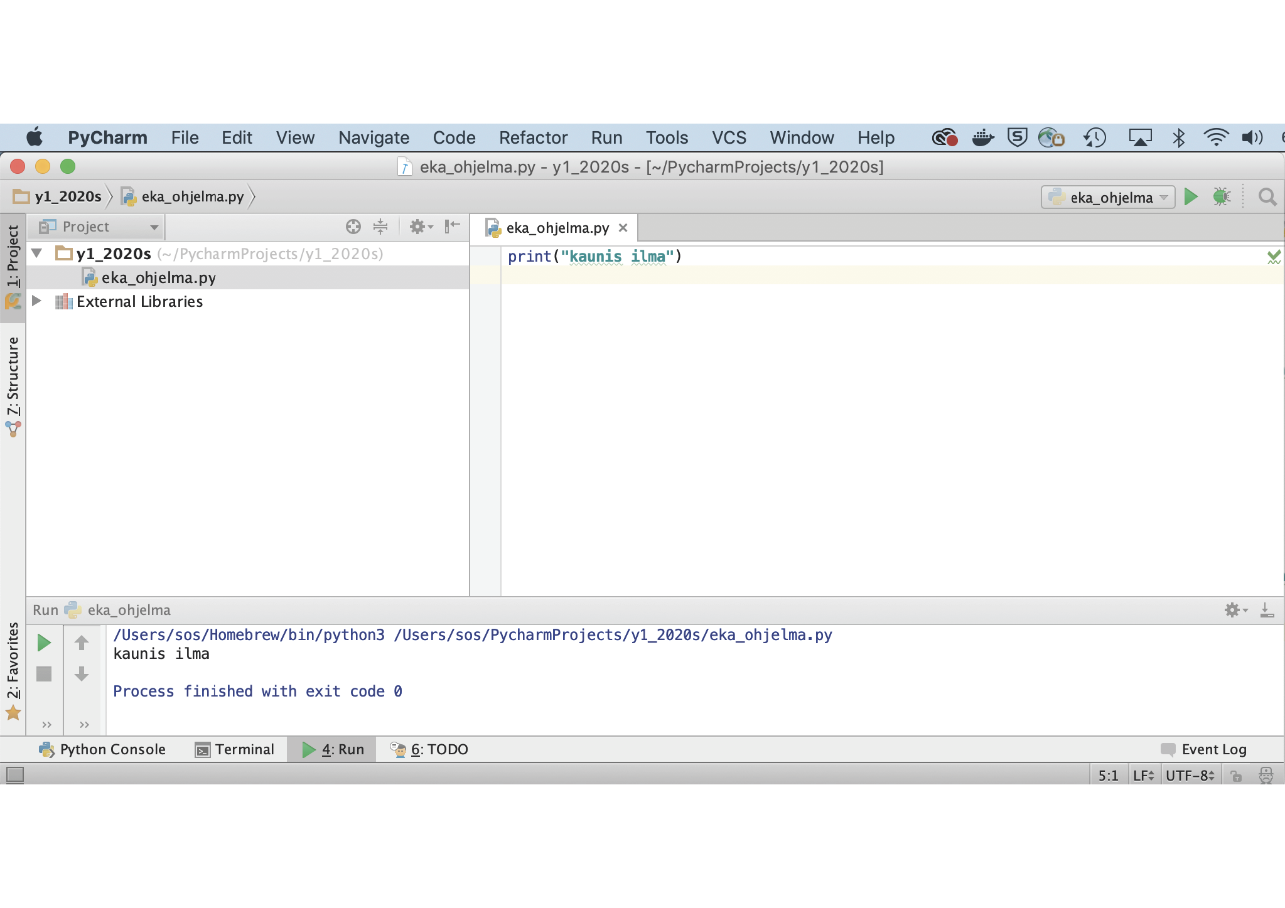Click the stop process square icon
Image resolution: width=1285 pixels, height=908 pixels.
coord(44,674)
